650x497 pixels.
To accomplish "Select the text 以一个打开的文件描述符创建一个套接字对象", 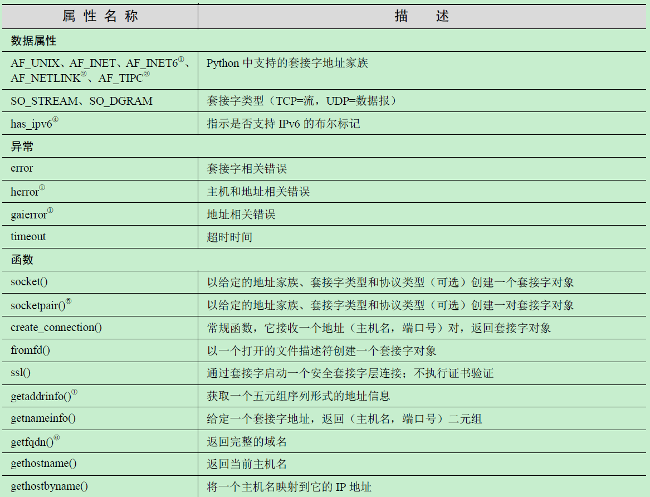I will coord(321,350).
